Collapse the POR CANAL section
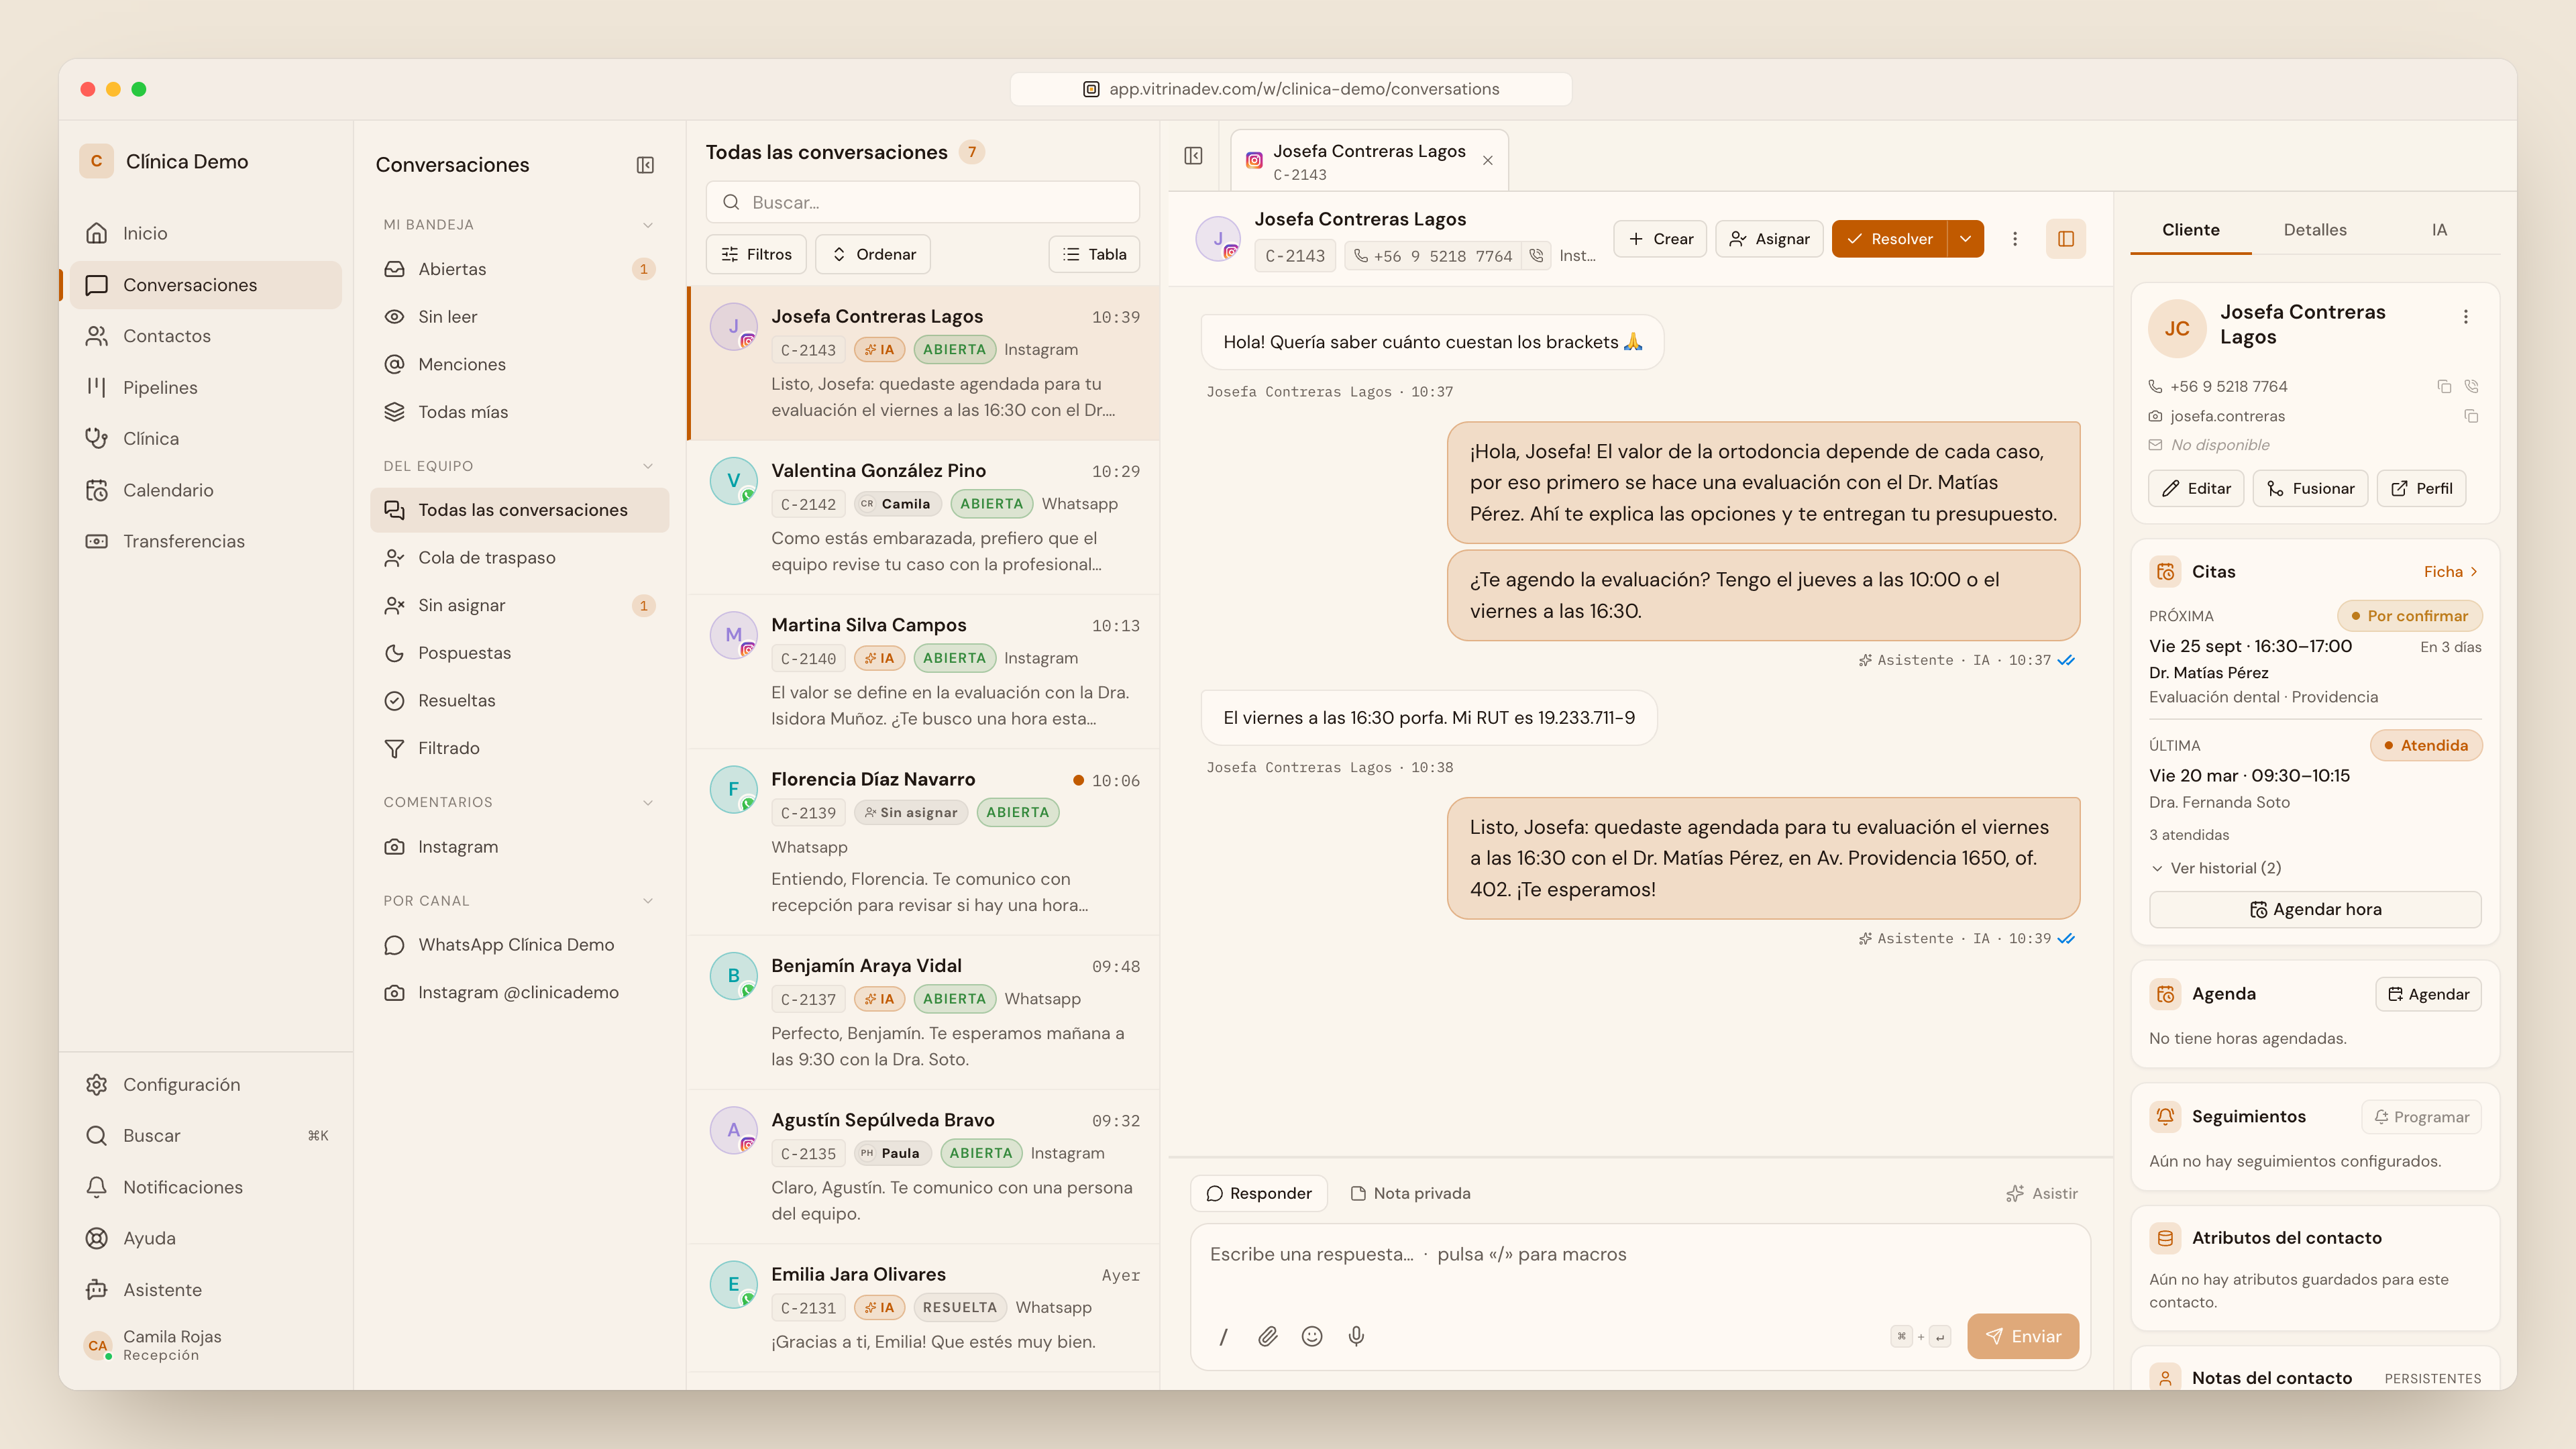Image resolution: width=2576 pixels, height=1449 pixels. (648, 901)
